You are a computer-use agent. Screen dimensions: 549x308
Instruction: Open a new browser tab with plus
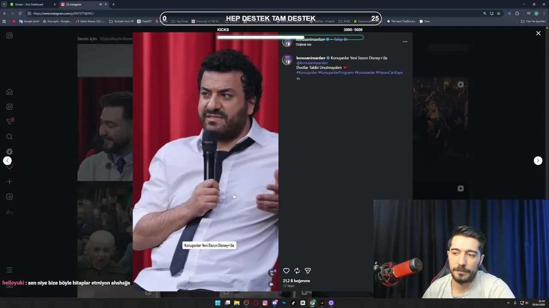[113, 4]
